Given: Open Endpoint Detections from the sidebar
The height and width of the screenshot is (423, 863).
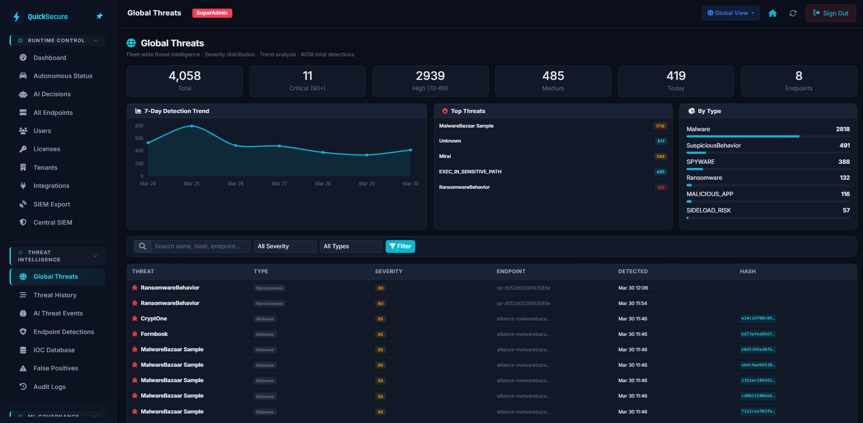Looking at the screenshot, I should pyautogui.click(x=64, y=332).
